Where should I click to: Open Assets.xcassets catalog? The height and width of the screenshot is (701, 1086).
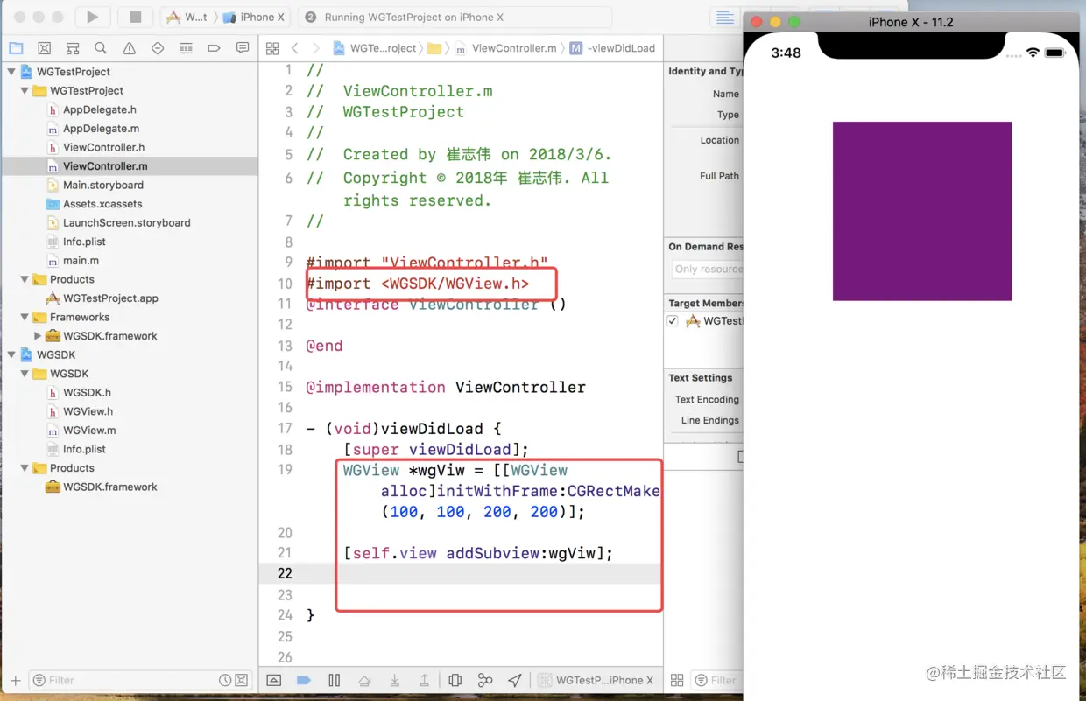pos(102,204)
